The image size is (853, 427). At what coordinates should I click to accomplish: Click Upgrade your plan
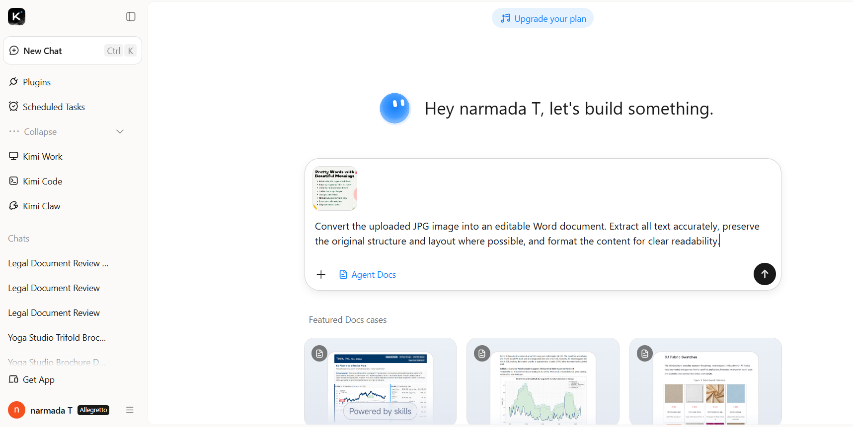coord(543,18)
